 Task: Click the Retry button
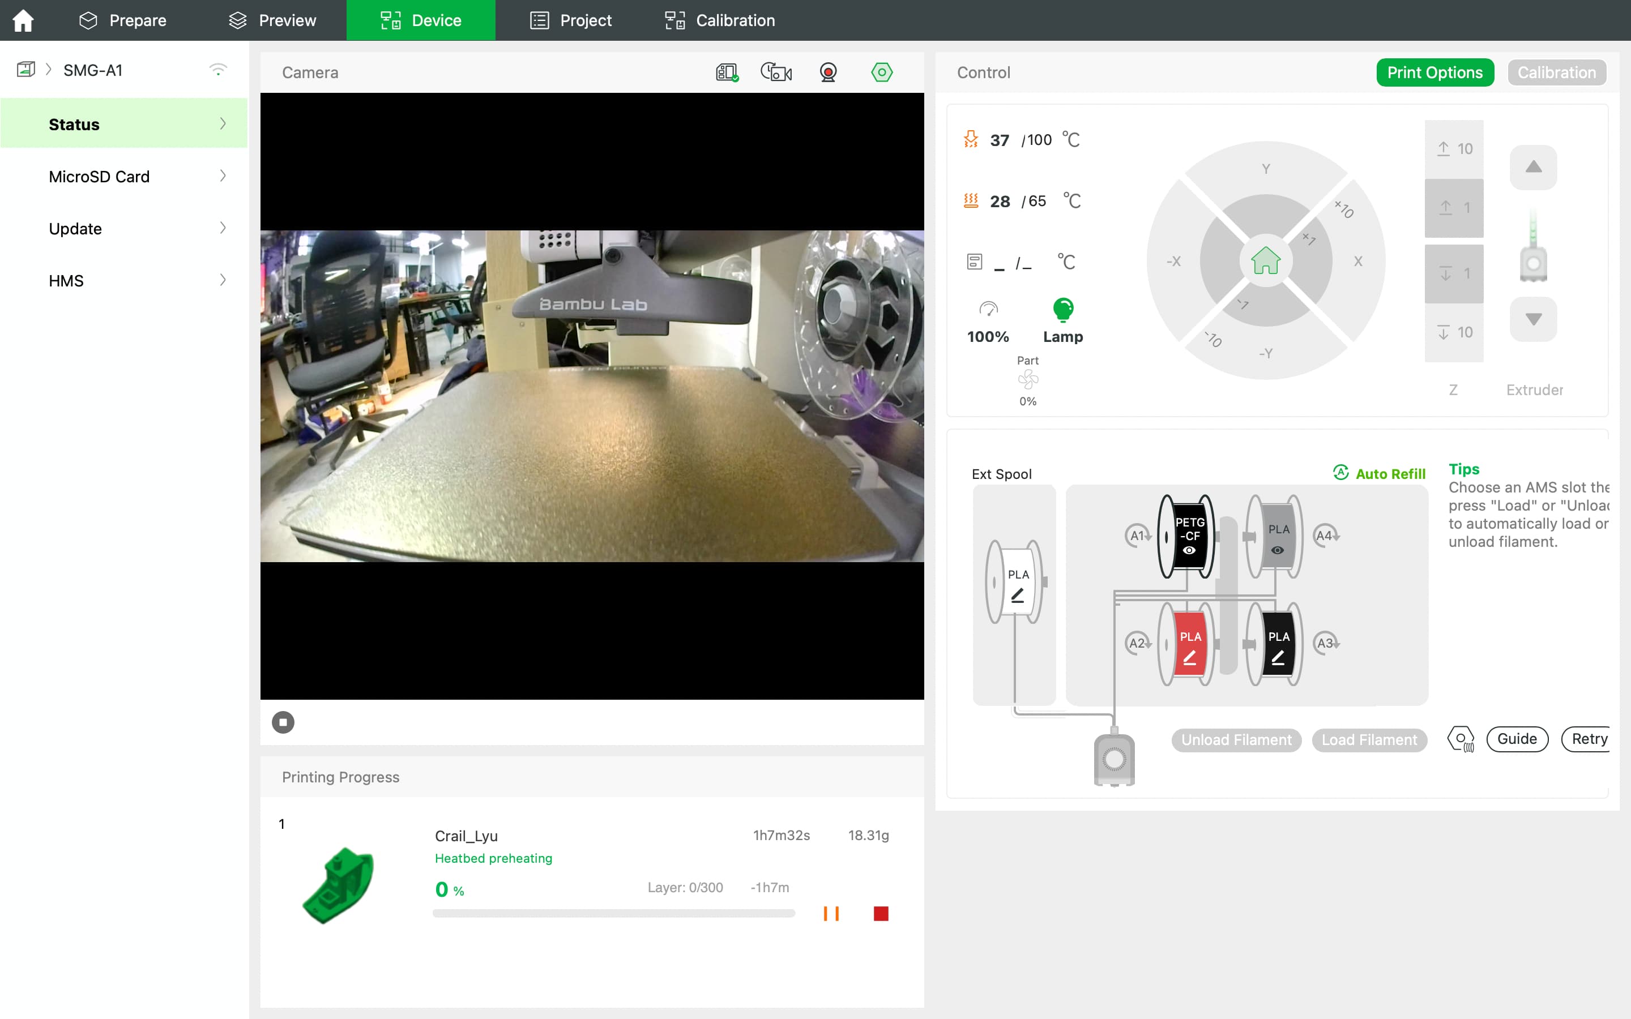(x=1586, y=739)
